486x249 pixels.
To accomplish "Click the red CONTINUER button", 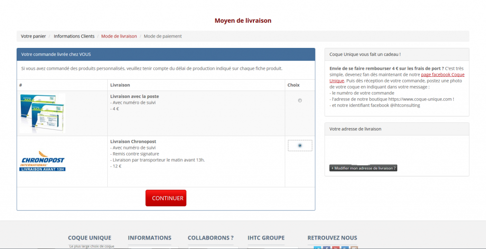I will (166, 198).
